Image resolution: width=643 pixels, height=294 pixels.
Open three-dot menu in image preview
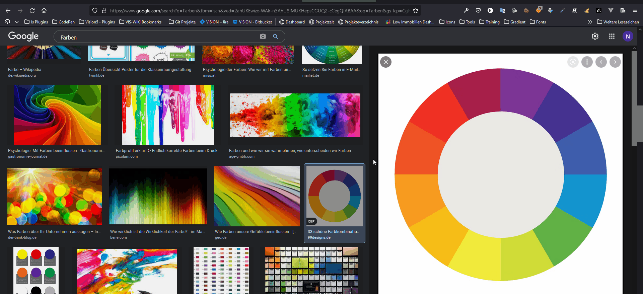tap(587, 62)
